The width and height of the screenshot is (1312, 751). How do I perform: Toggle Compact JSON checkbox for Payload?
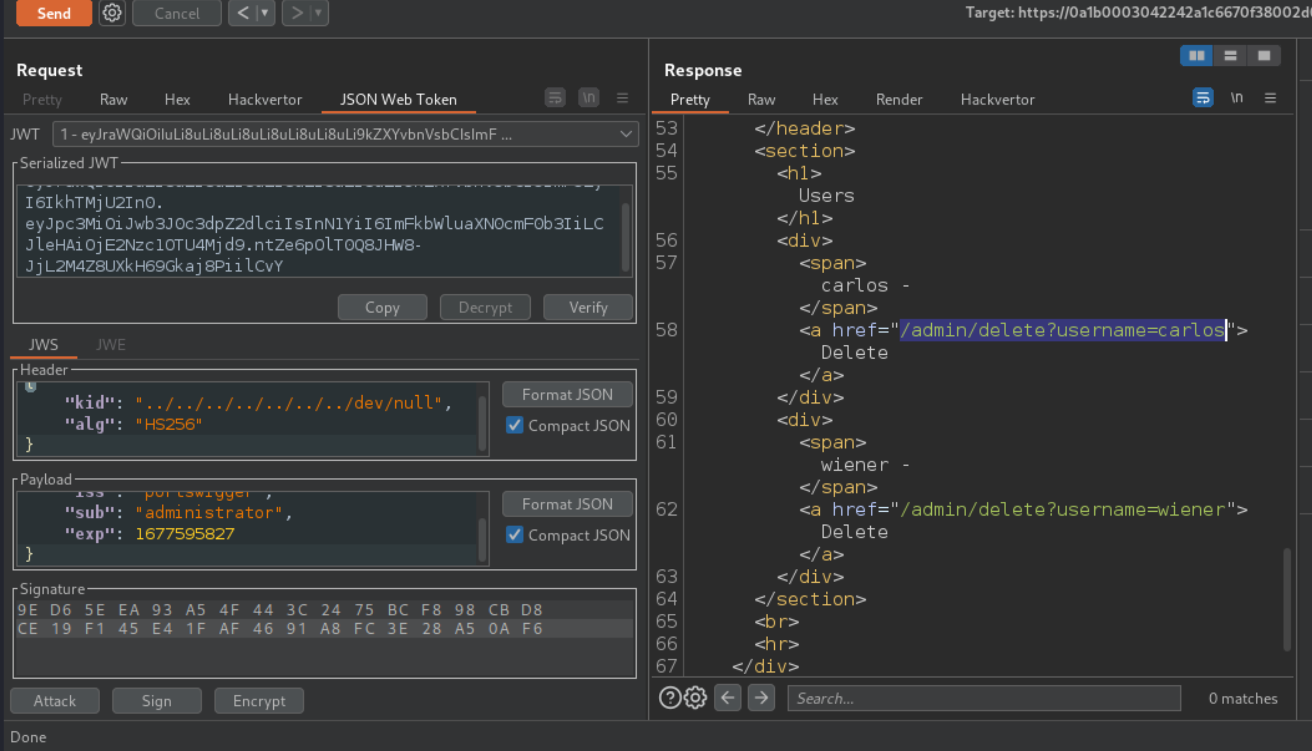coord(514,535)
